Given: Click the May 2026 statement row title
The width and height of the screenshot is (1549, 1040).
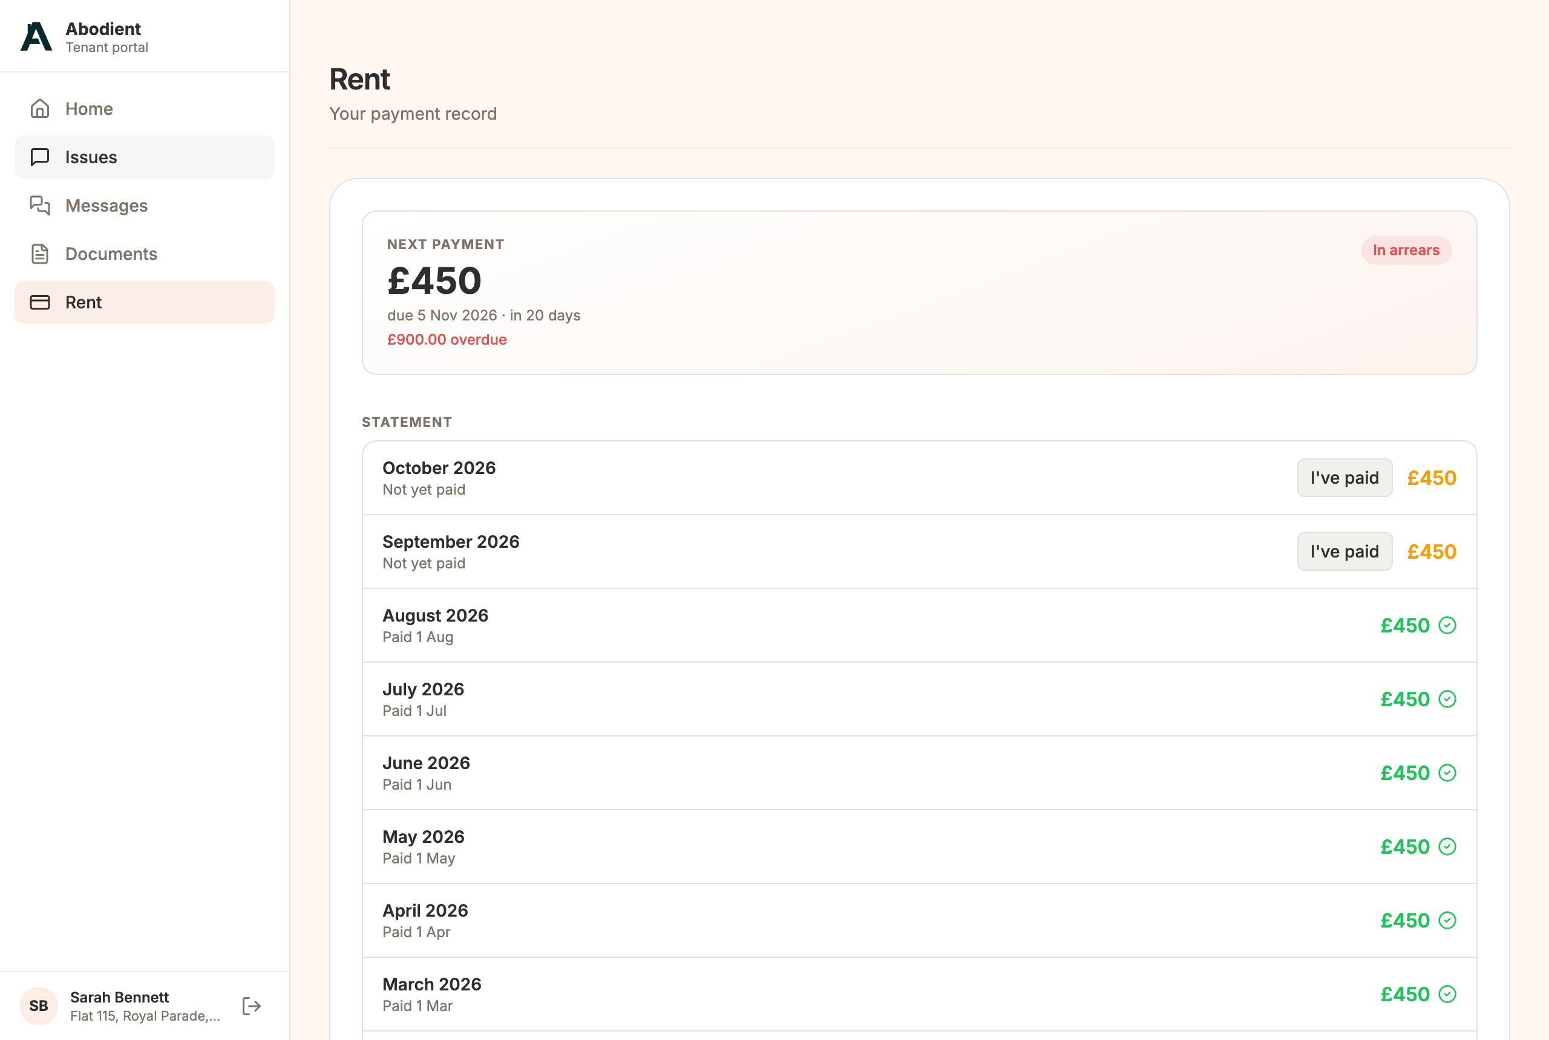Looking at the screenshot, I should point(423,836).
